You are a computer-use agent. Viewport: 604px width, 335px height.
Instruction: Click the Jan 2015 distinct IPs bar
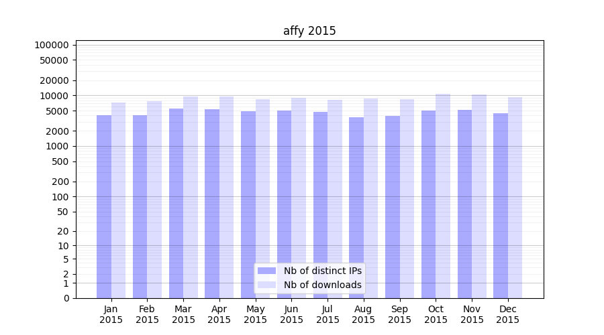(x=104, y=206)
